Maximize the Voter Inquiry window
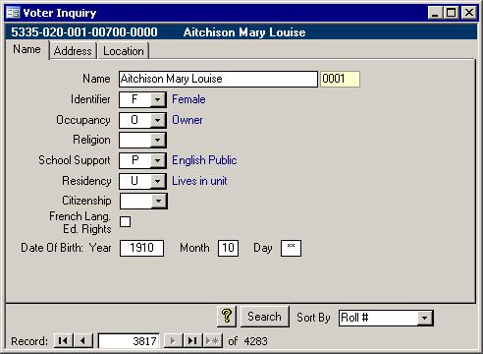This screenshot has height=354, width=483. coord(451,13)
